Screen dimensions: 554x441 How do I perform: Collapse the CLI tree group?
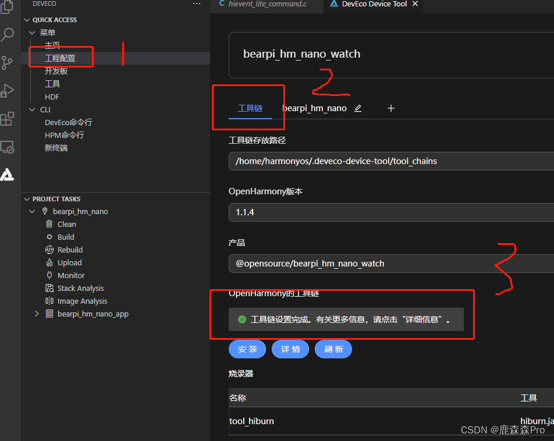tap(32, 109)
